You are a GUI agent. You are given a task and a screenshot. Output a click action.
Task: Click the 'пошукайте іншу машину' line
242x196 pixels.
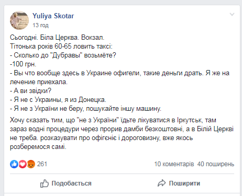124,109
